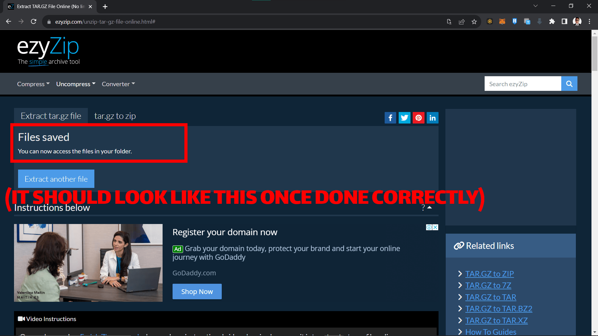Open the MetaMask extension icon
Viewport: 598px width, 336px height.
coord(502,21)
